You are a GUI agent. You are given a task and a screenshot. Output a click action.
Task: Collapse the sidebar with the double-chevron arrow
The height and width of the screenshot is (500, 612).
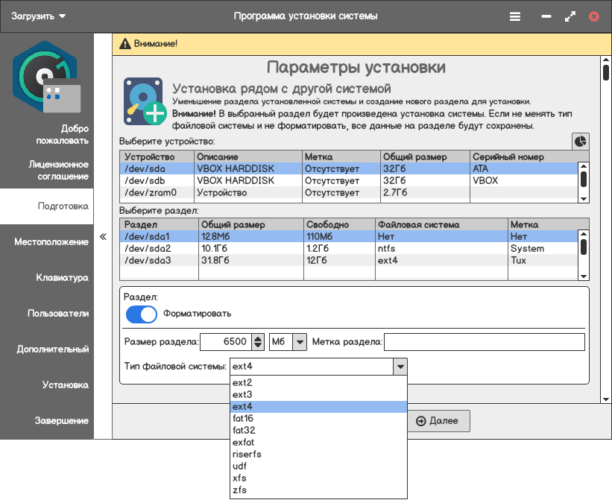tap(103, 237)
